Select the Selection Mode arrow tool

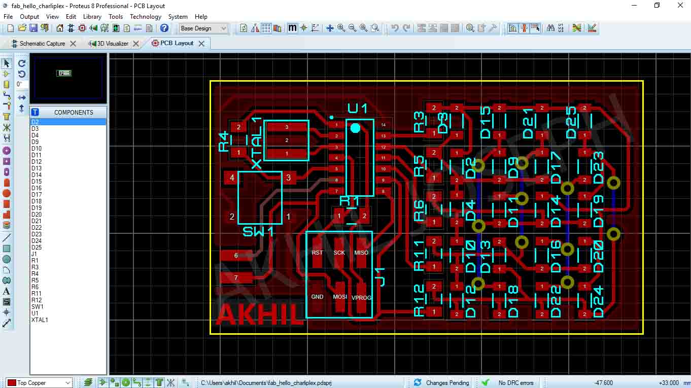[7, 63]
